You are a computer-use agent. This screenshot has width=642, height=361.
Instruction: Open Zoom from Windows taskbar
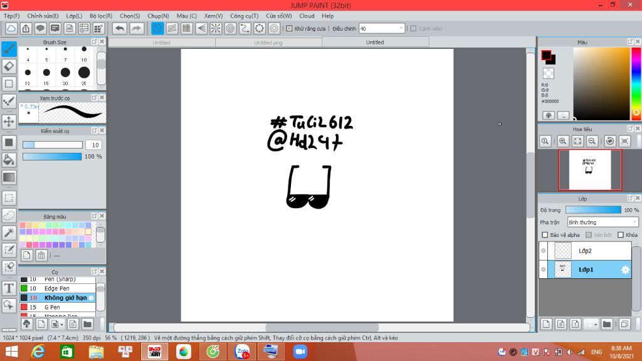[300, 352]
